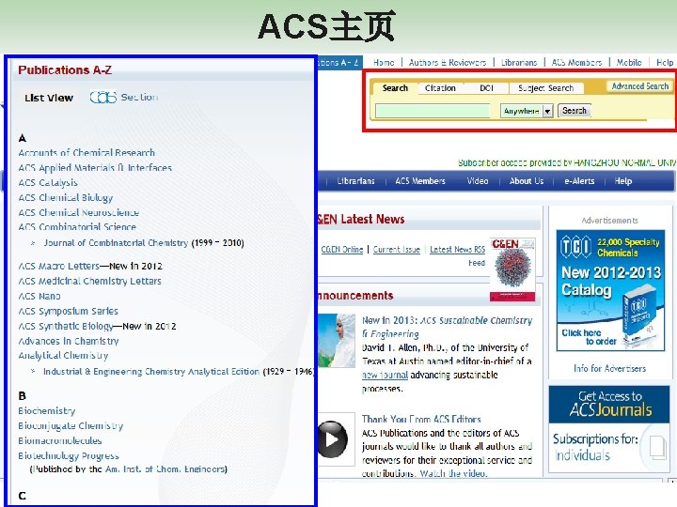The image size is (677, 507).
Task: Click the search keyword input field
Action: pos(433,111)
